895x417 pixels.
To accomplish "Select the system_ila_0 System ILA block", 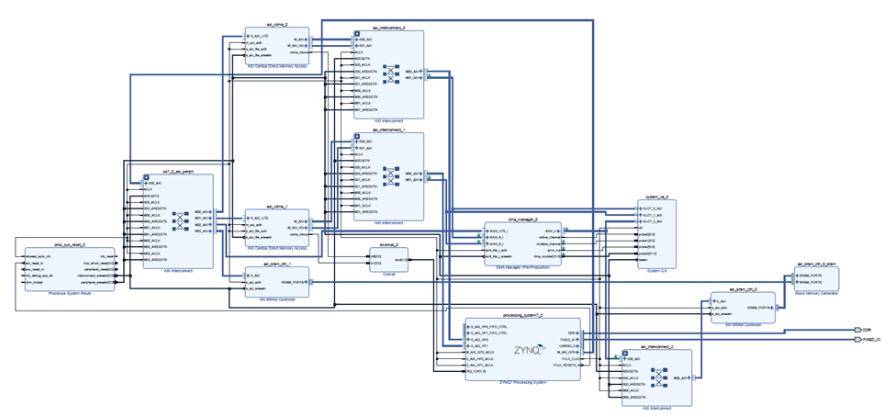I will (x=656, y=235).
